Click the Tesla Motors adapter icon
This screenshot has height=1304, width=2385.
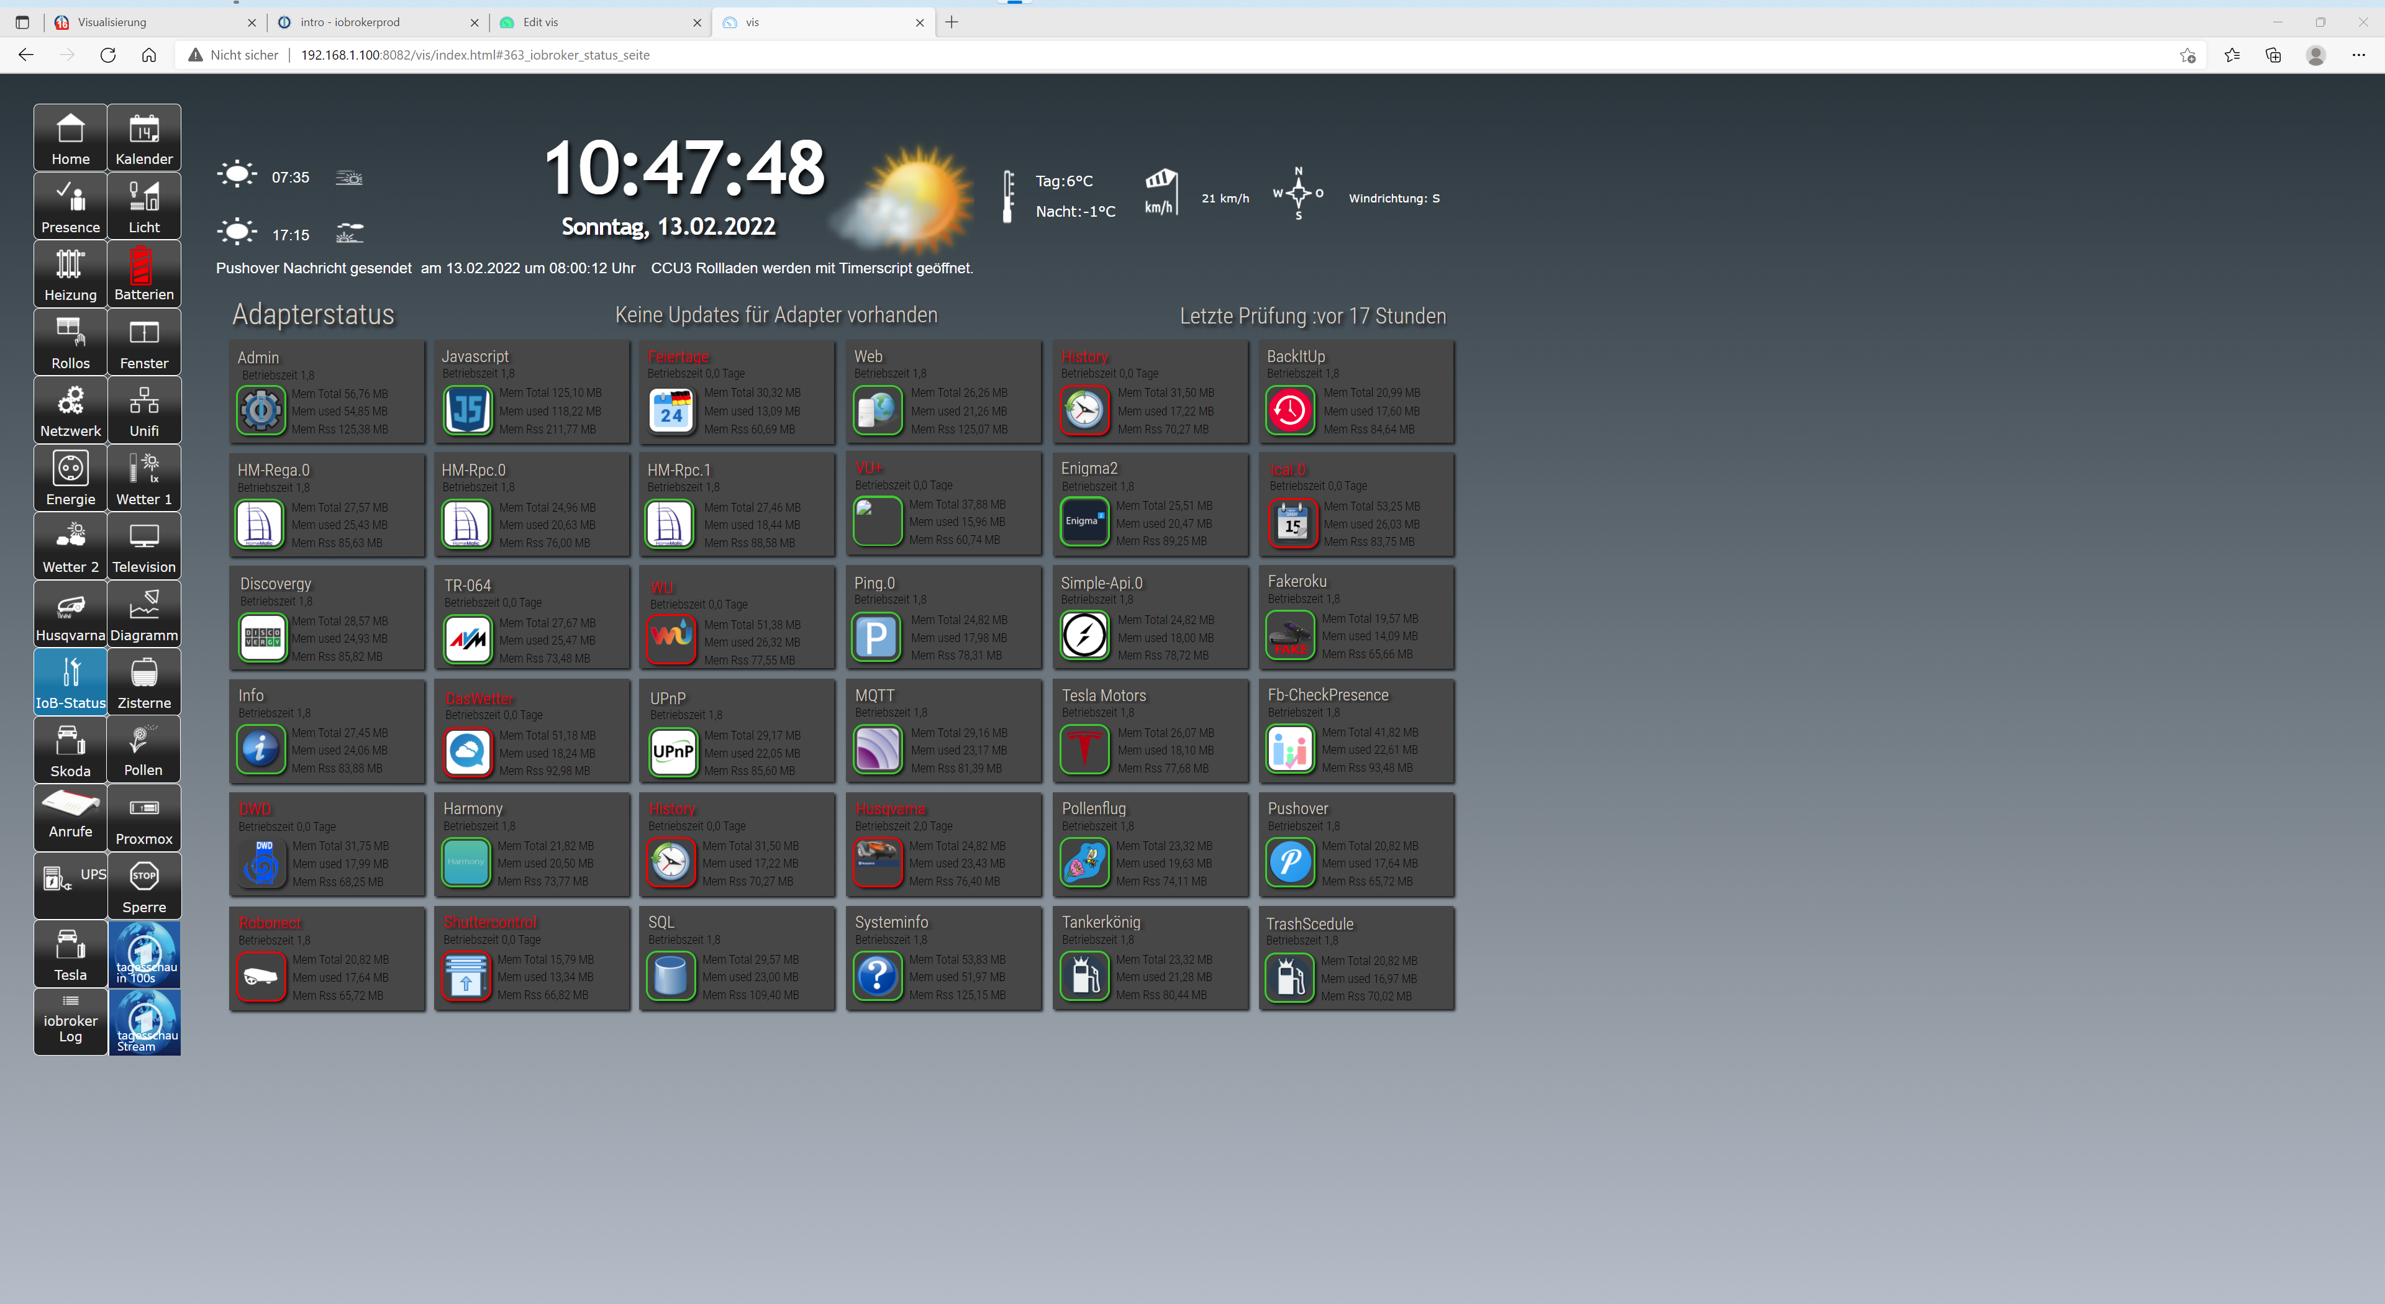pyautogui.click(x=1084, y=749)
